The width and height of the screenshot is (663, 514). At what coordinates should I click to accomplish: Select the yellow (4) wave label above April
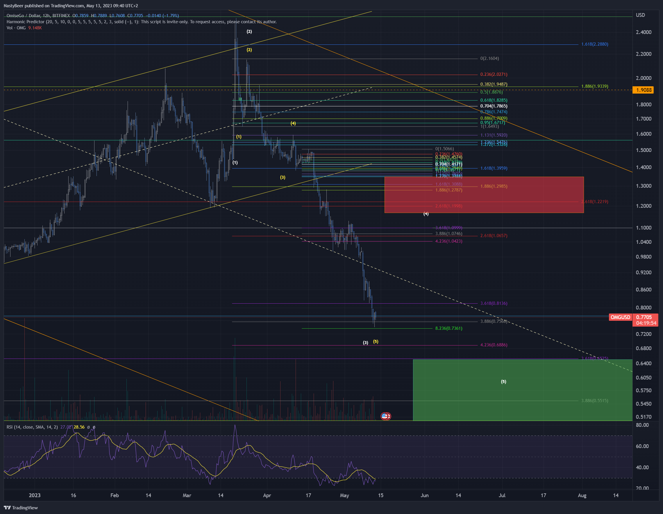(293, 123)
